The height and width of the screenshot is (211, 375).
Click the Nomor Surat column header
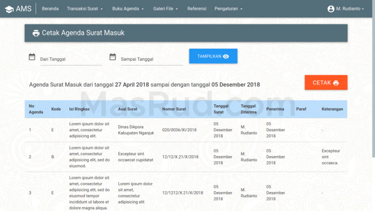(174, 109)
